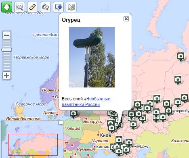Click the Великобритания country label

[x=23, y=119]
